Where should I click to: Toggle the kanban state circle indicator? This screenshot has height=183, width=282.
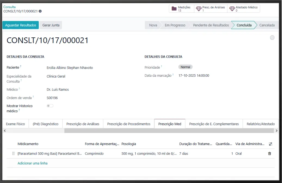tap(272, 38)
